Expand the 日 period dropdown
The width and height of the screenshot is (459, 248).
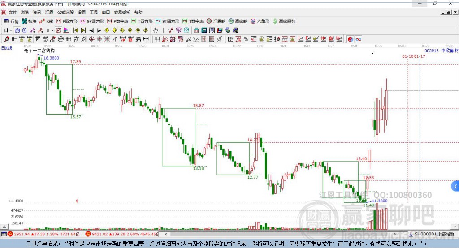(11, 30)
